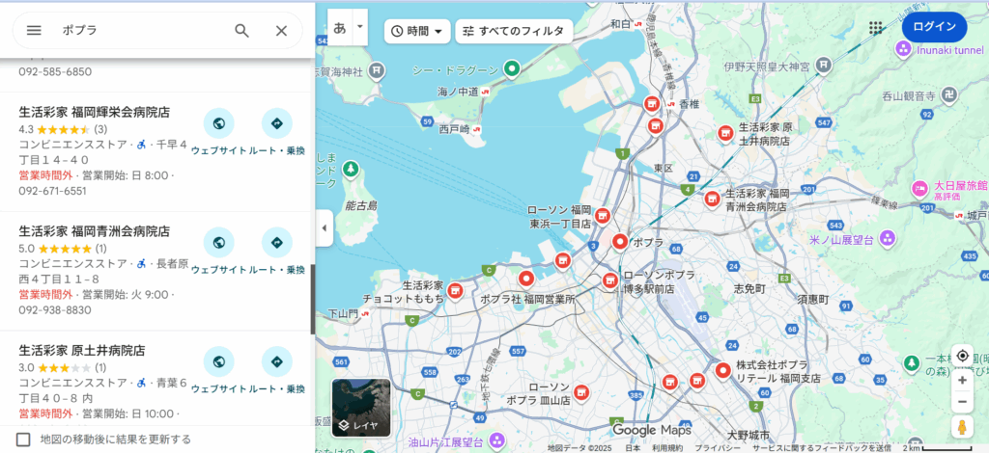Click the results list scrollbar
989x453 pixels.
pos(312,300)
